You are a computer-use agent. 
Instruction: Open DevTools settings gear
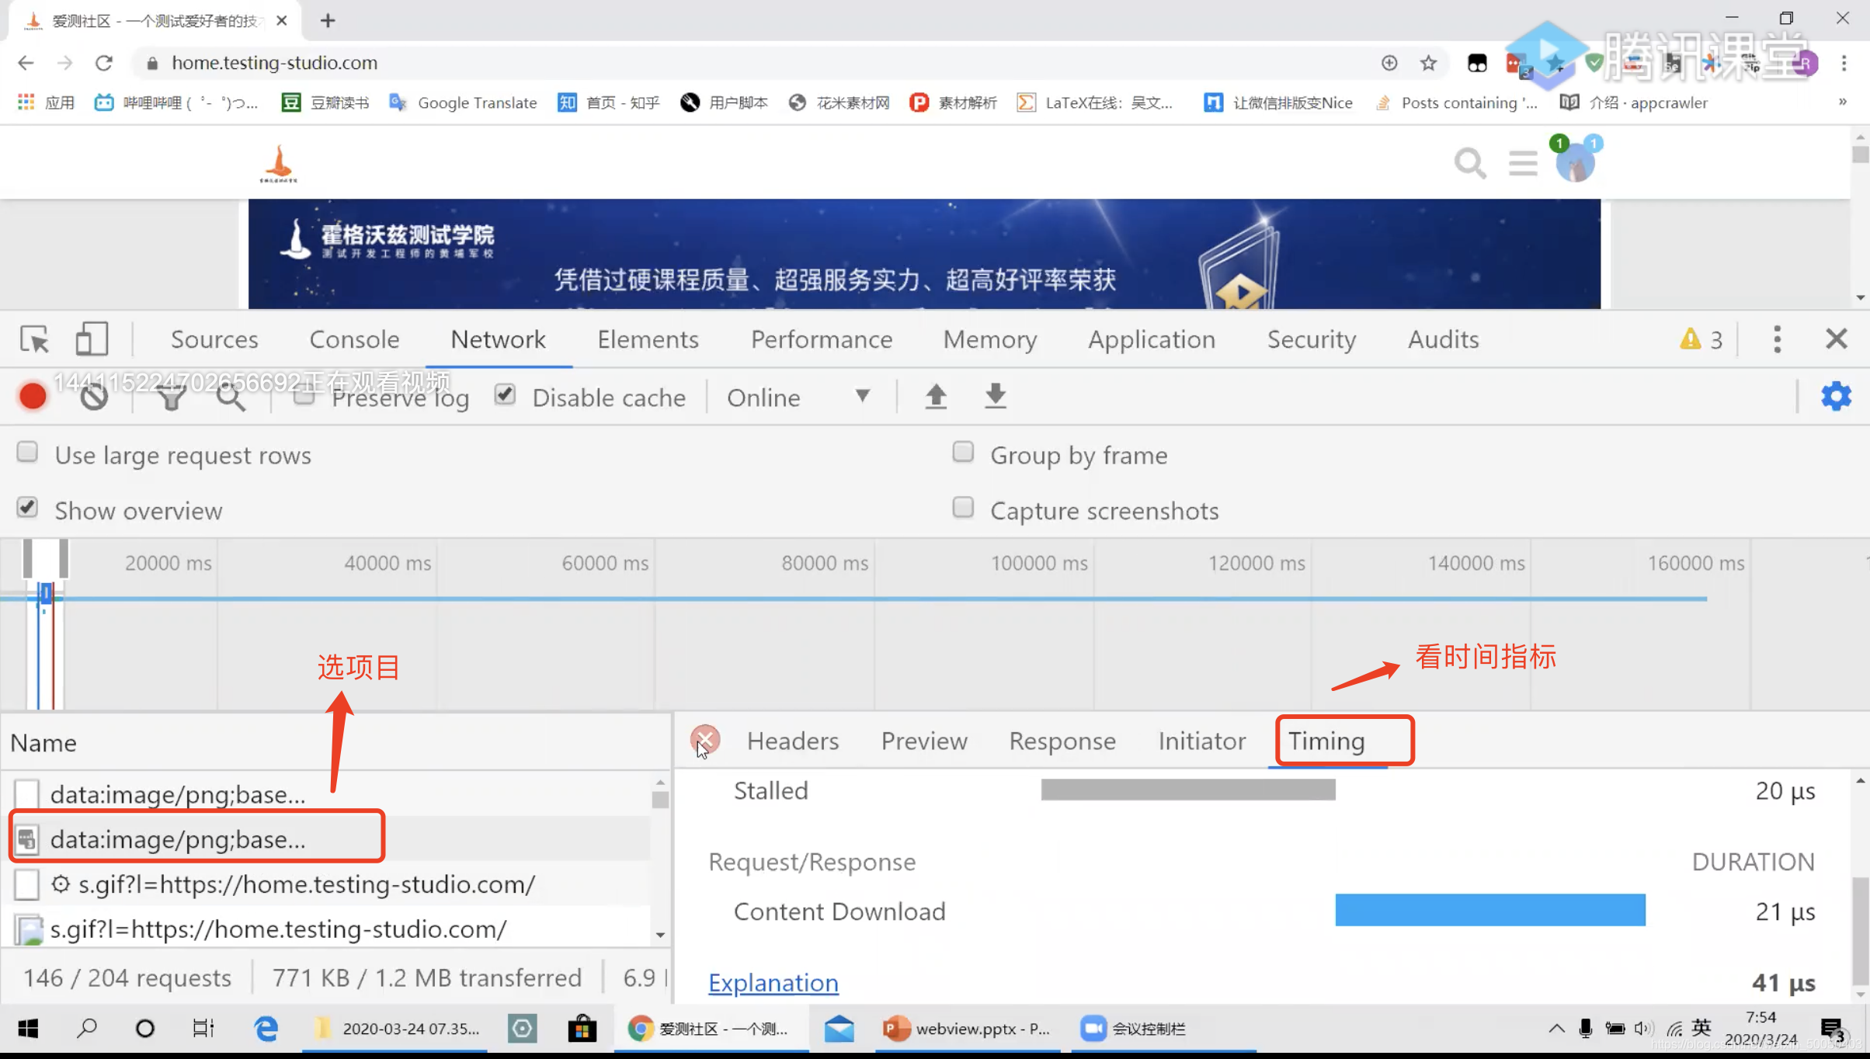1836,396
